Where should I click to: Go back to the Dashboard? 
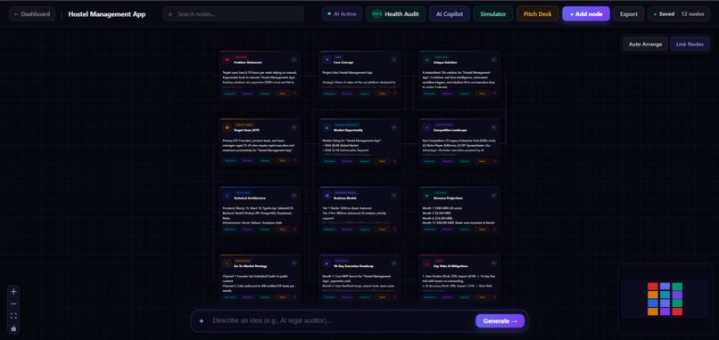coord(32,13)
